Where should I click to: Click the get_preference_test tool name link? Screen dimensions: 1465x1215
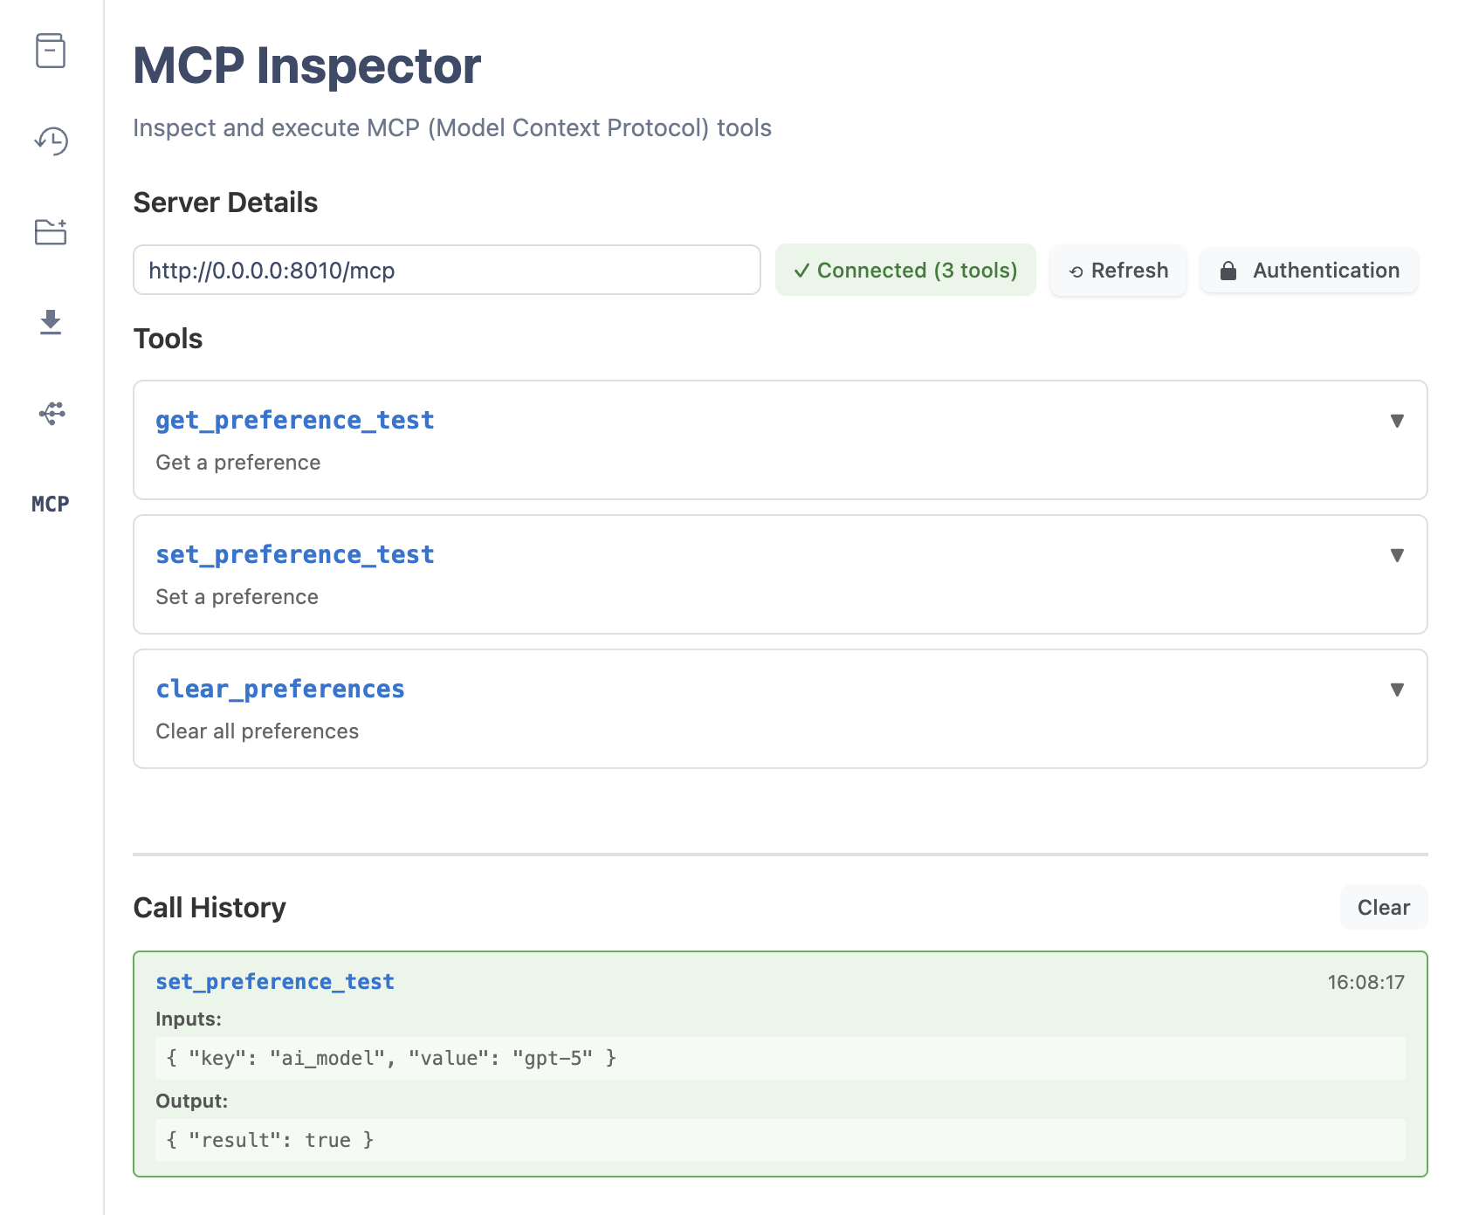pyautogui.click(x=294, y=420)
